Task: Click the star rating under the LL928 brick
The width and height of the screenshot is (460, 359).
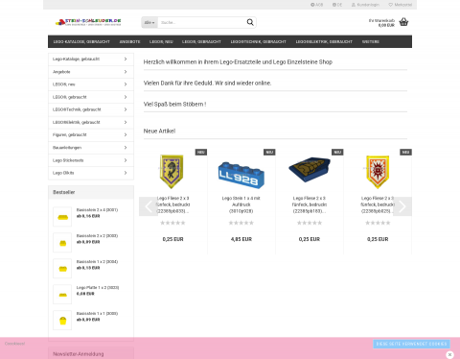Action: point(241,223)
